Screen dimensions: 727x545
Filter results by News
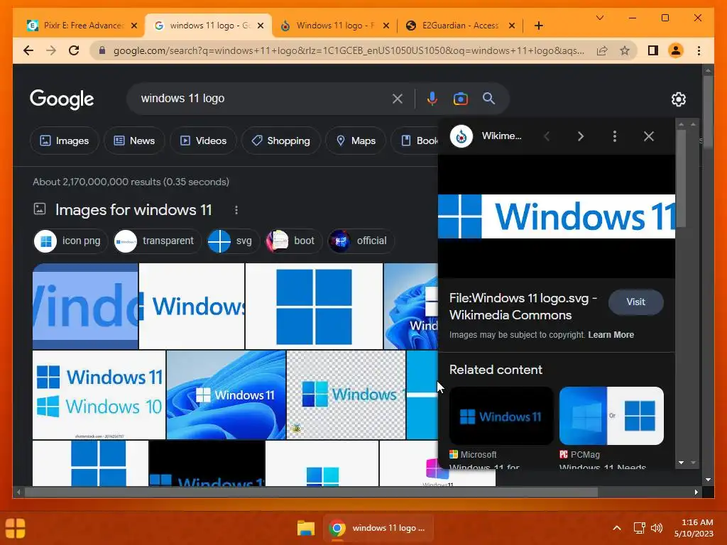(134, 141)
